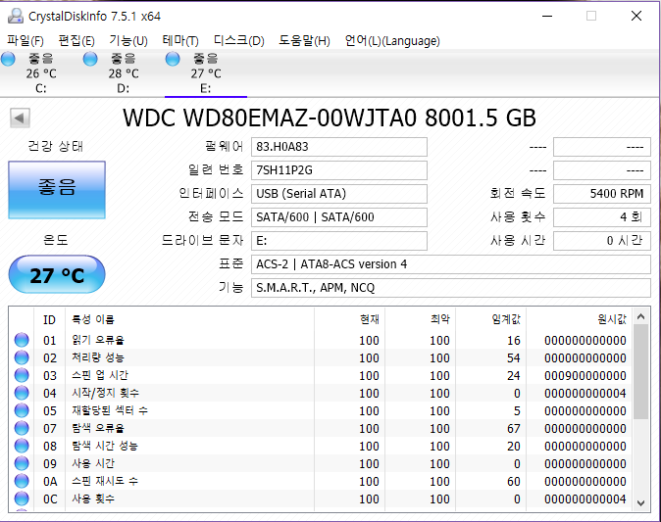Click the SMART list scrollbar thumb
Screen dimensions: 661x522
pyautogui.click(x=640, y=372)
